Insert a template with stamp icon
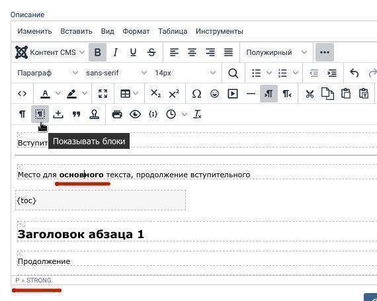The image size is (377, 301). [94, 114]
